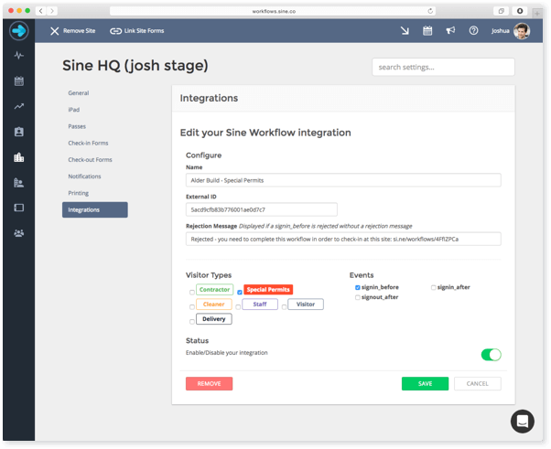Viewport: 551px width, 449px height.
Task: Open a new browser tab with plus
Action: coord(537,14)
